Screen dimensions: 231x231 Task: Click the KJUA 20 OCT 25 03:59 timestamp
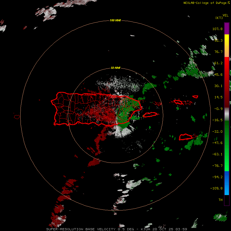(164, 229)
